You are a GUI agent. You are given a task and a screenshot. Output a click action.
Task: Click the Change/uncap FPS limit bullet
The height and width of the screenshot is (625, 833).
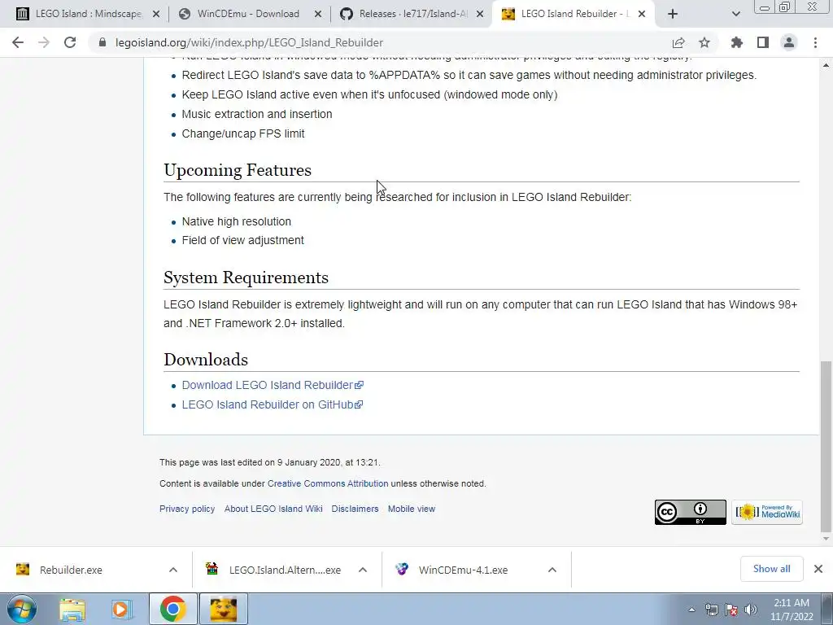click(x=243, y=133)
